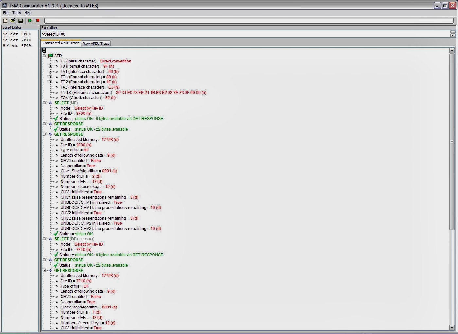Select 'TCK (Check character) = 82' row
The image size is (458, 334).
(x=88, y=98)
